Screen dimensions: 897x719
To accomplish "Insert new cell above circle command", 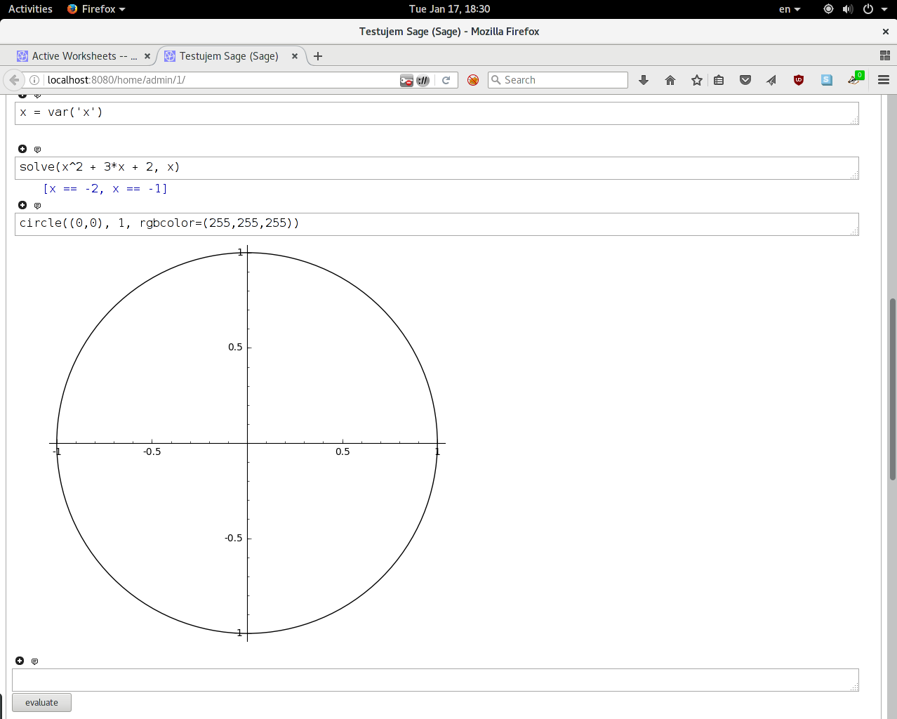I will pyautogui.click(x=22, y=205).
